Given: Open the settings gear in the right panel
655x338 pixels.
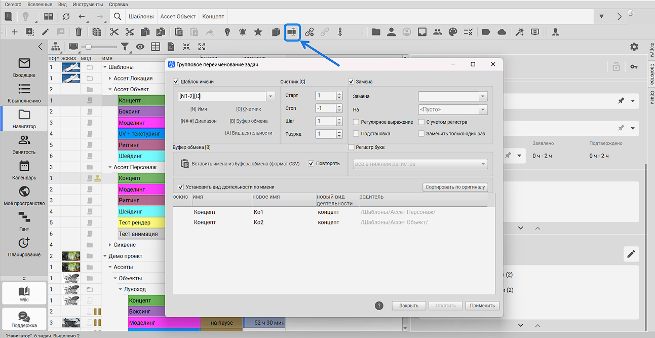Looking at the screenshot, I should [634, 47].
